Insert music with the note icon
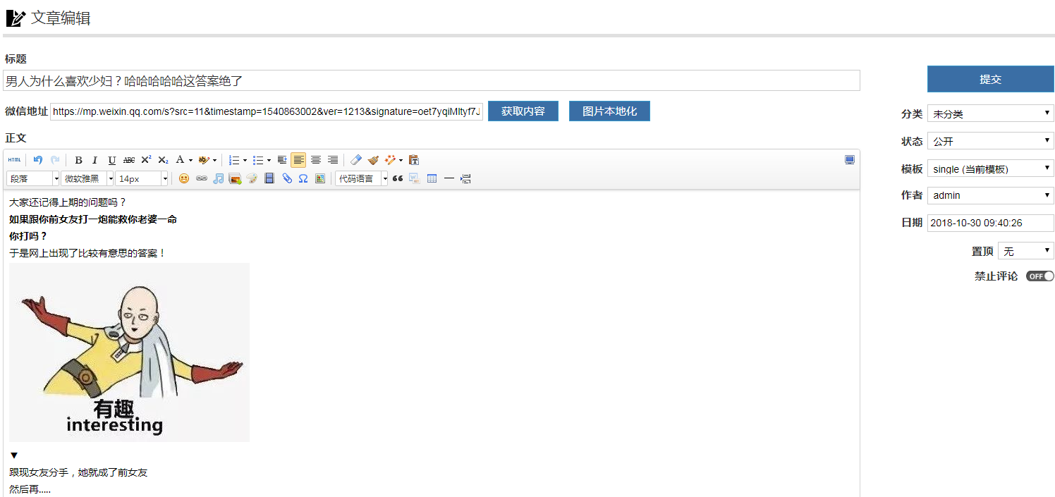The width and height of the screenshot is (1055, 497). [x=219, y=178]
